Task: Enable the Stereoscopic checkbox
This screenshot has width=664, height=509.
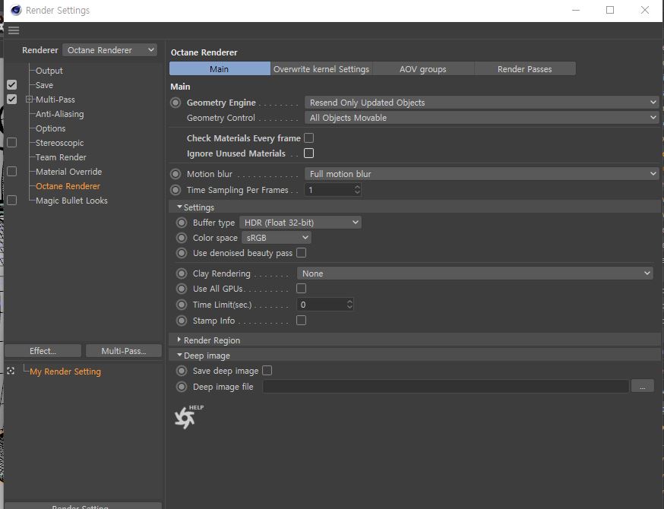Action: [12, 142]
